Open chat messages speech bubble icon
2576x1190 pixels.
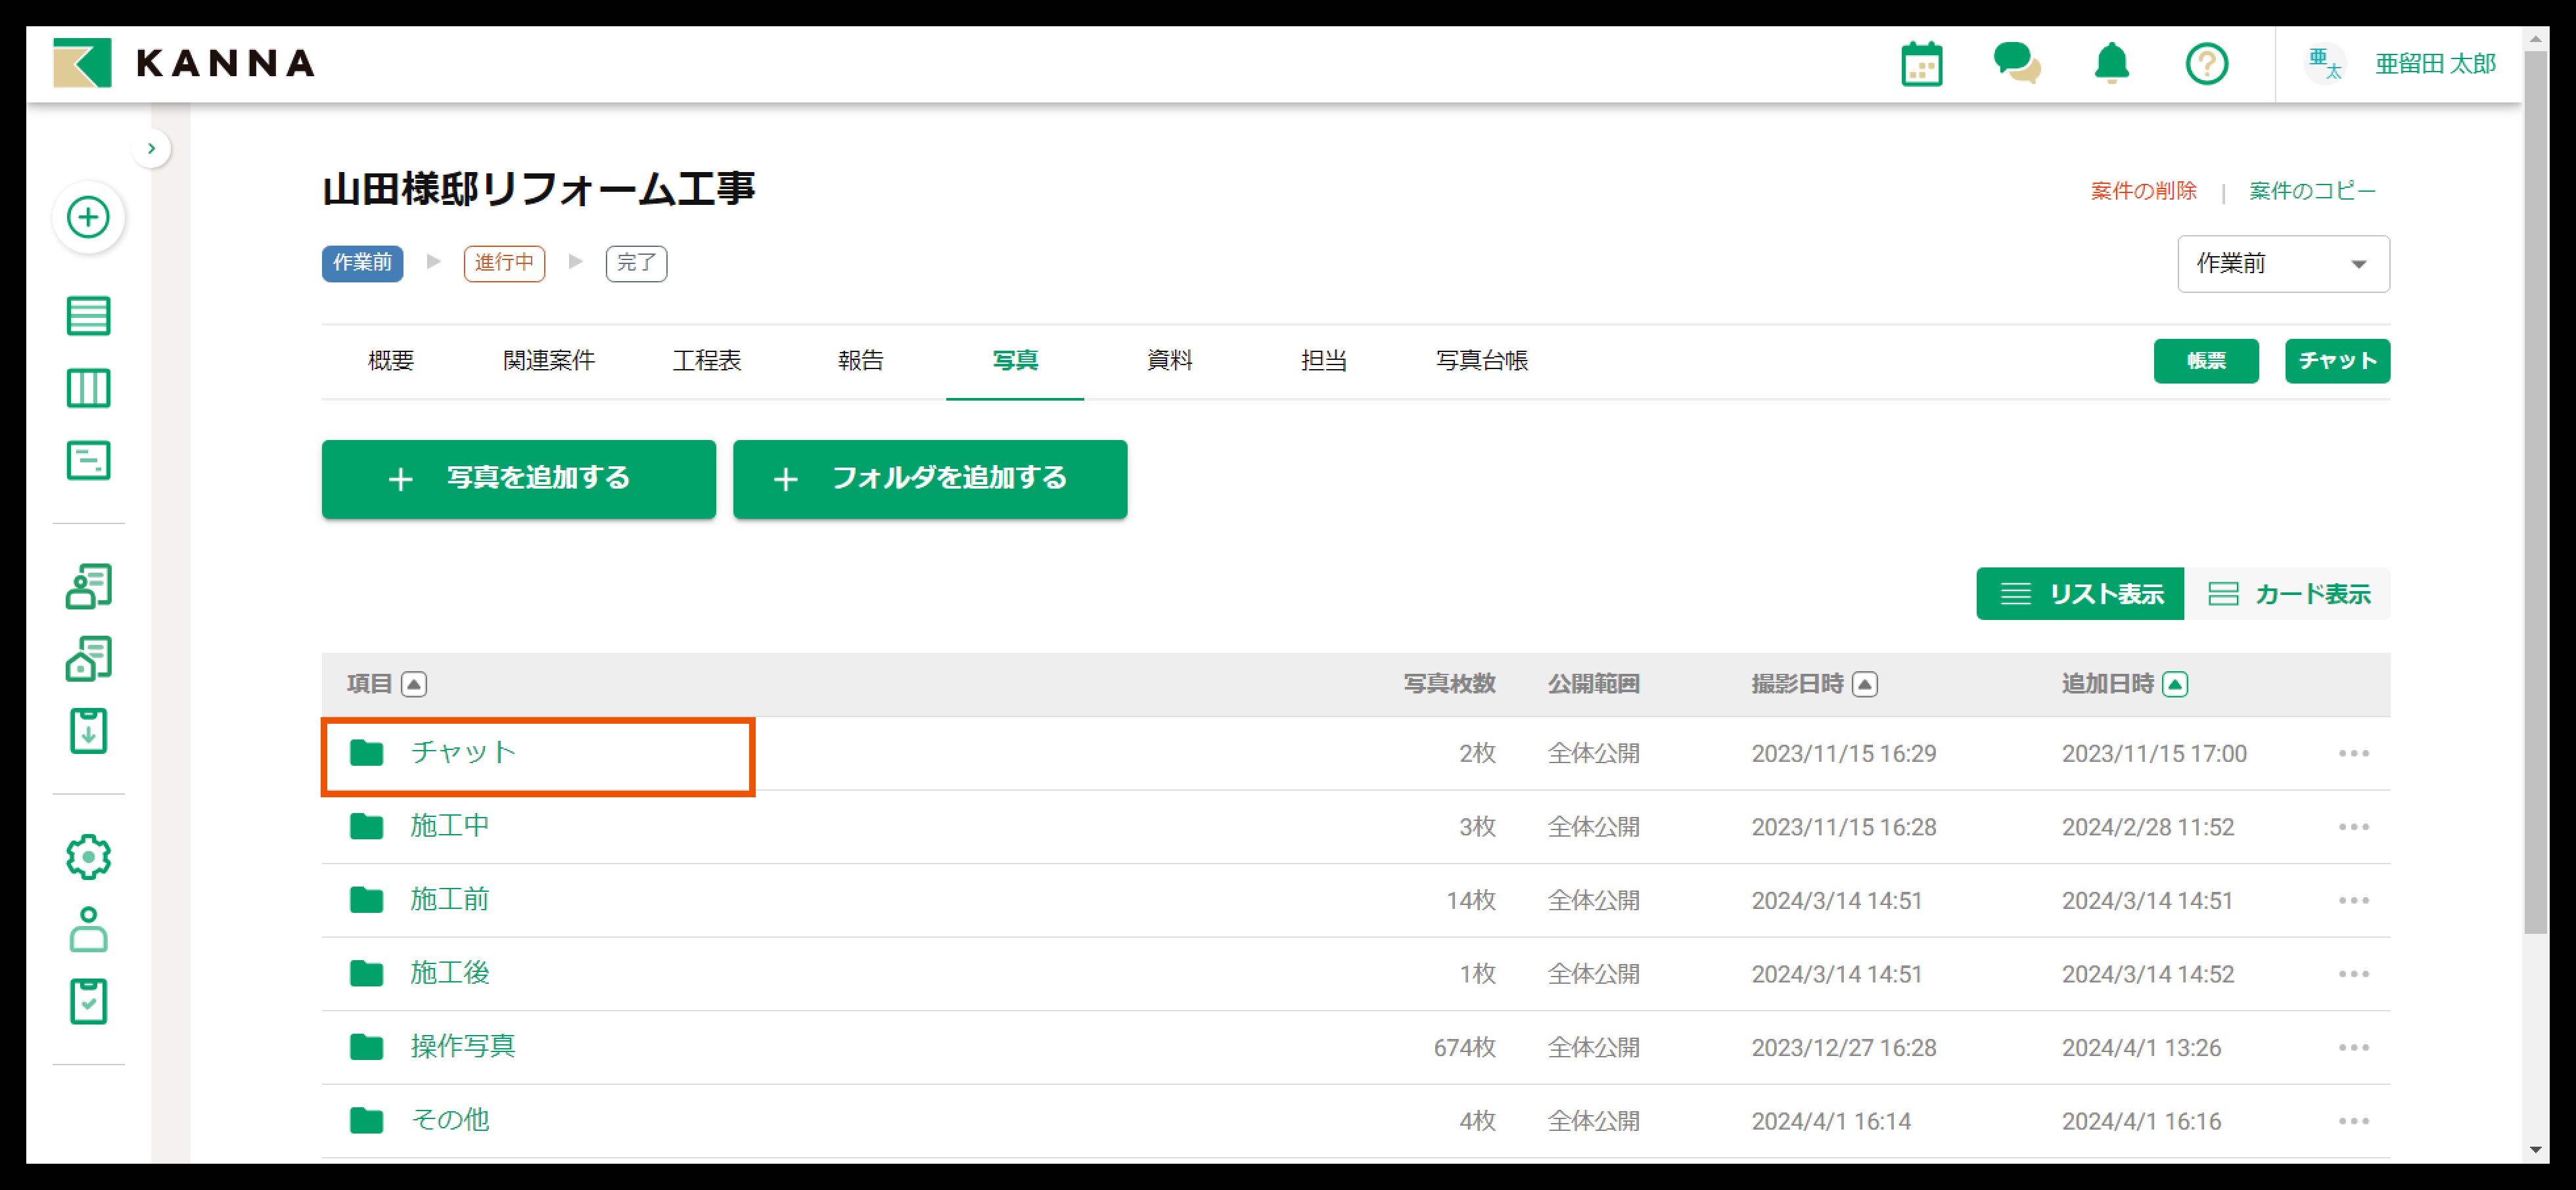click(x=2016, y=65)
